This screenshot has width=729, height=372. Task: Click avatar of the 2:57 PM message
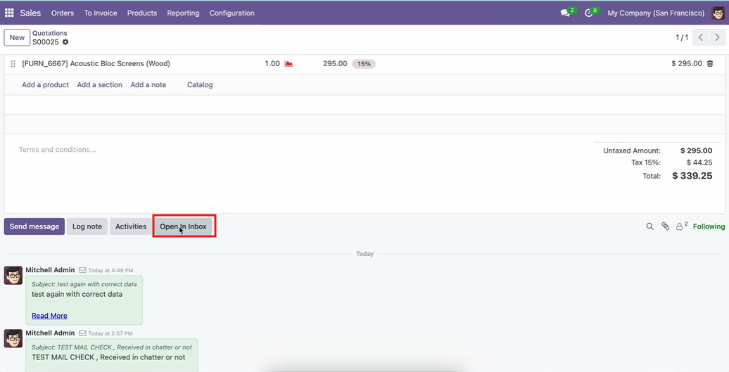click(x=13, y=338)
